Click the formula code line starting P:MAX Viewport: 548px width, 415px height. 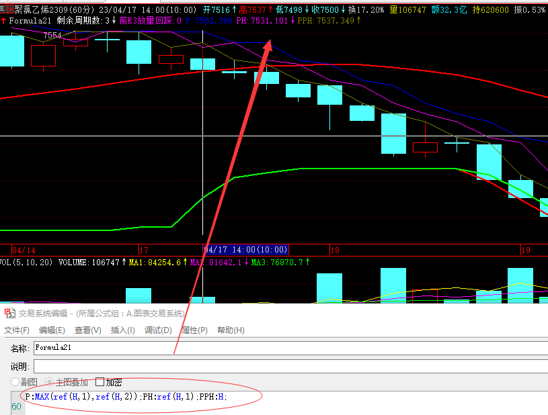point(126,397)
